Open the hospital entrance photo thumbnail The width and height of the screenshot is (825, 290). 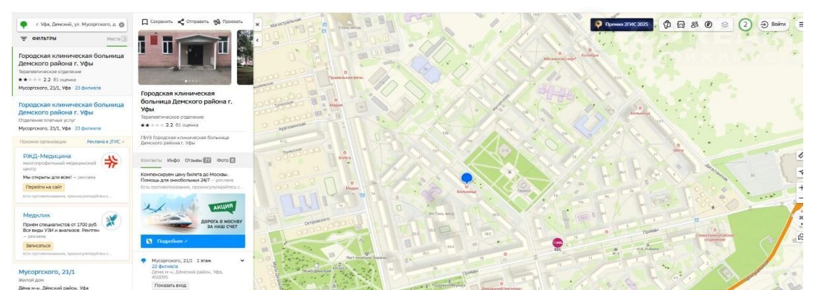[185, 57]
